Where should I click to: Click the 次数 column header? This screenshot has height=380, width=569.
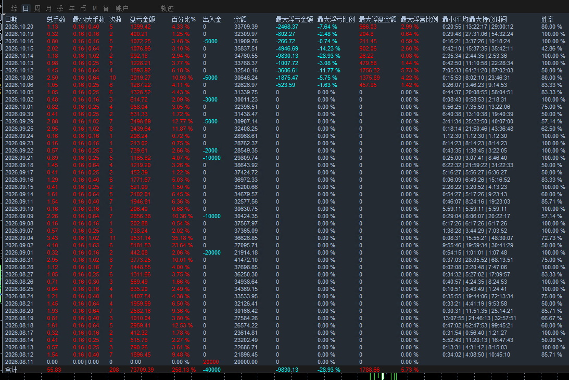(116, 20)
